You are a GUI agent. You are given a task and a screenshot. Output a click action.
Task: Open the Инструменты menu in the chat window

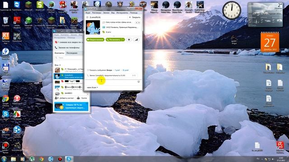point(122,13)
